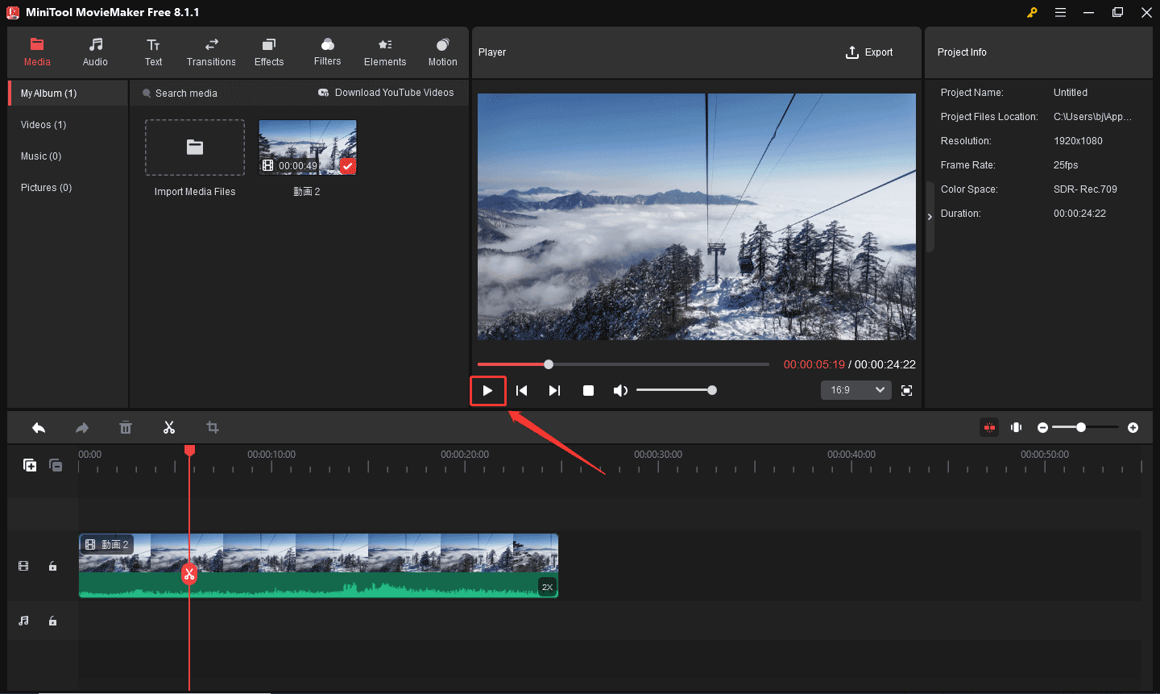Click the red playhead marker

(189, 450)
